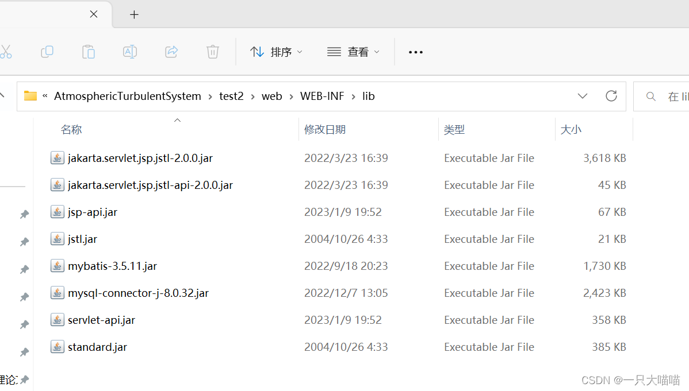Viewport: 689px width, 391px height.
Task: Click type Executable Jar File of standard.jar
Action: coord(489,347)
